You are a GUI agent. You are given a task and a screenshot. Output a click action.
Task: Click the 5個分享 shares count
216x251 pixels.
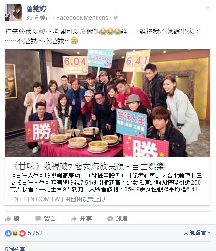tap(15, 249)
